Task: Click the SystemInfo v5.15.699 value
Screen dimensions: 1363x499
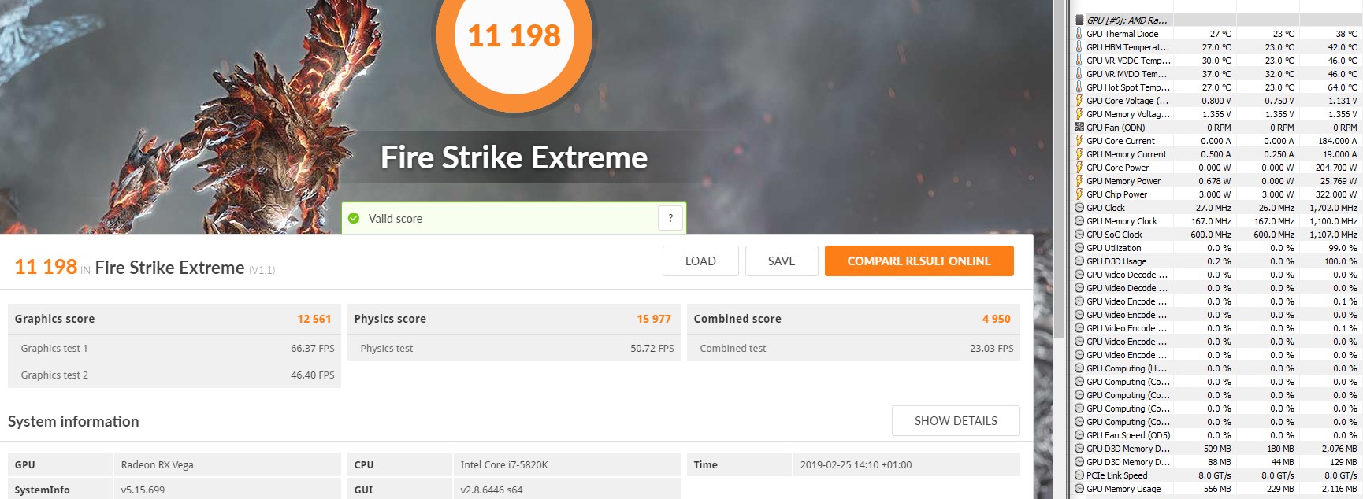Action: [x=143, y=490]
